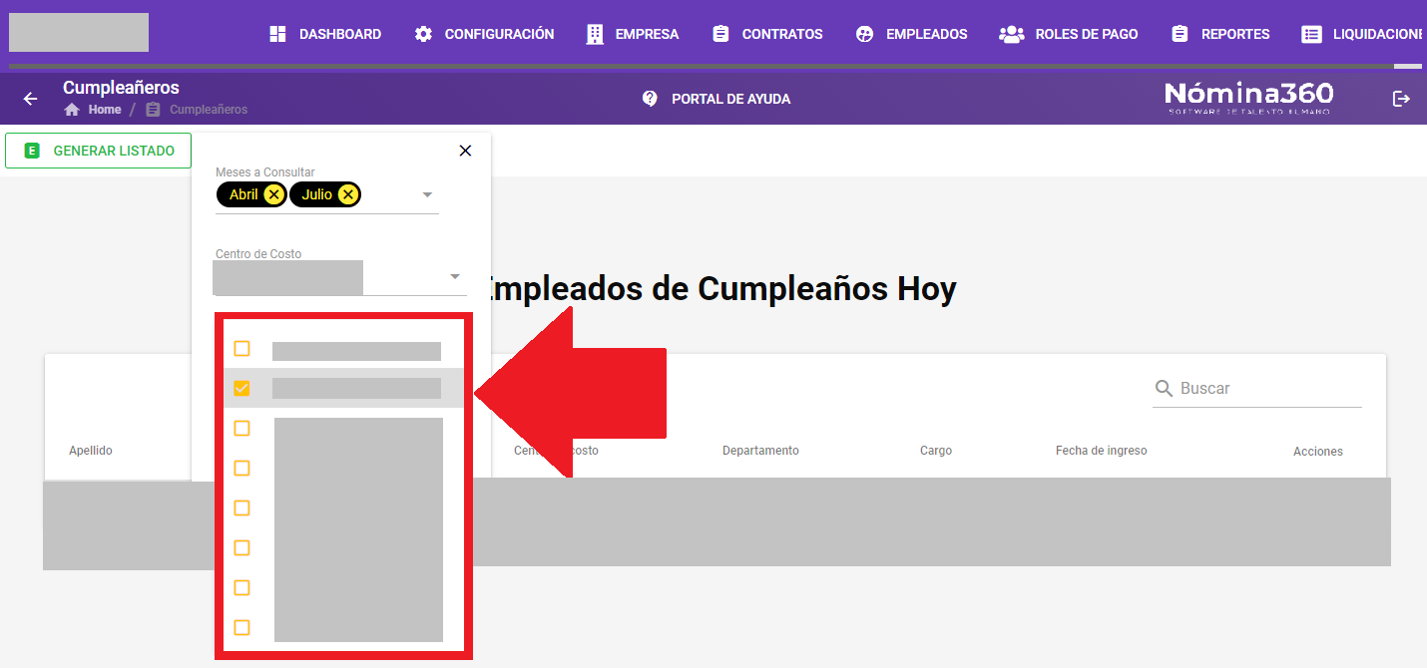Open the Reportes menu
The image size is (1427, 668).
[1220, 34]
